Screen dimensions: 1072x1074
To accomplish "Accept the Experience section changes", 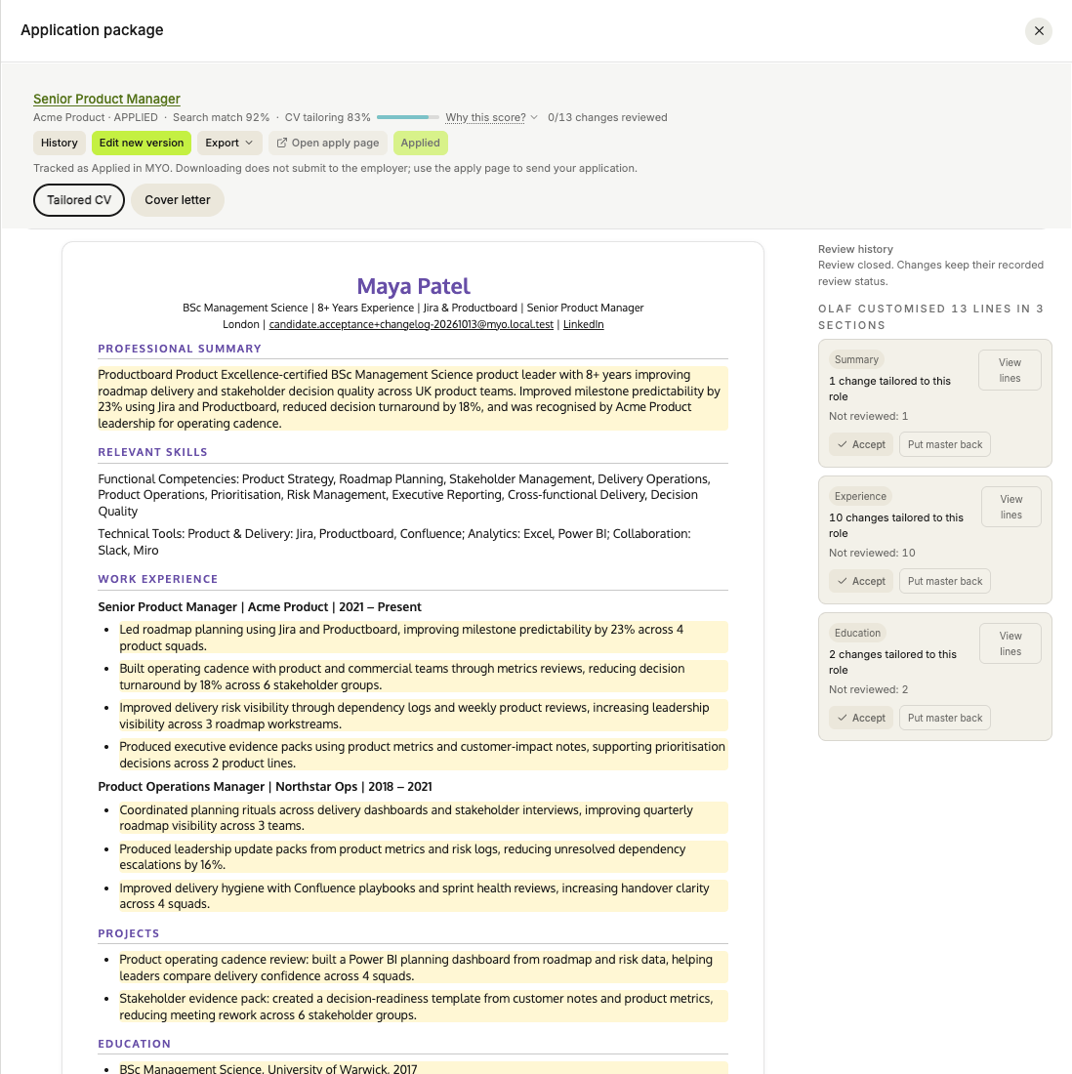I will point(861,581).
